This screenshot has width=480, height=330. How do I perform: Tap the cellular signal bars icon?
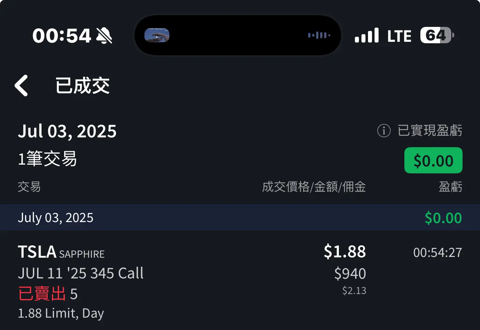[x=367, y=36]
